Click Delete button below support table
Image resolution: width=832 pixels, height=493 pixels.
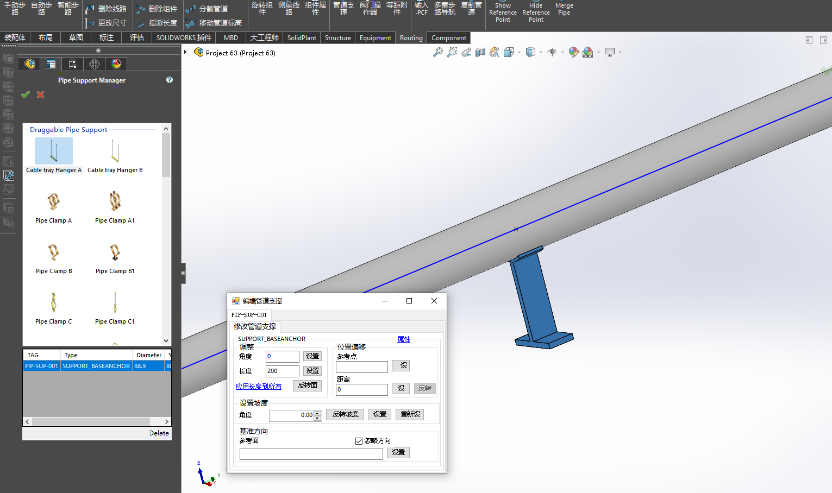pyautogui.click(x=159, y=433)
